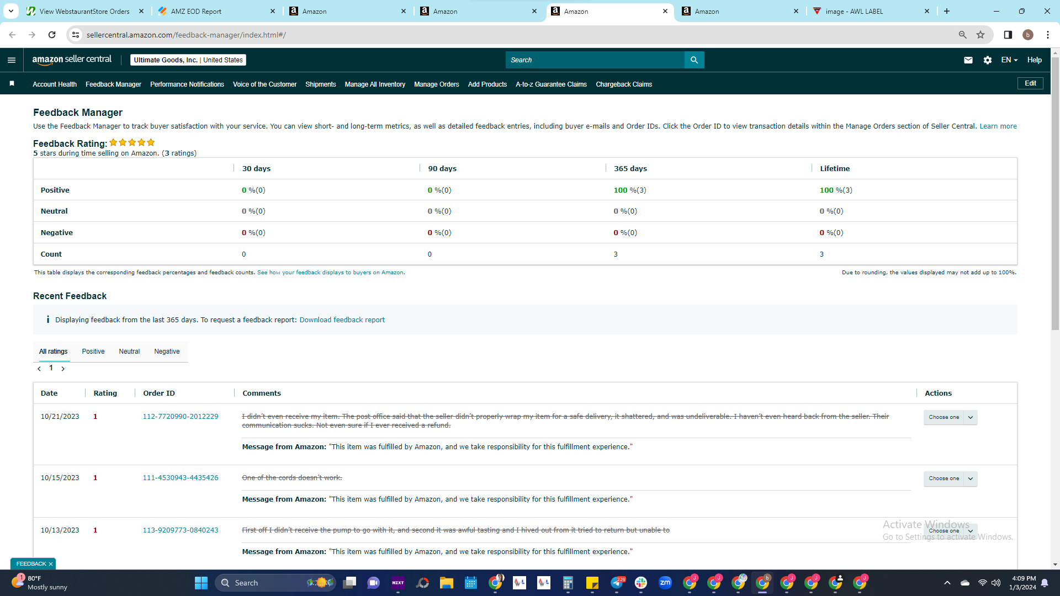Open Chargeback Claims menu item
The image size is (1060, 596).
pyautogui.click(x=624, y=84)
